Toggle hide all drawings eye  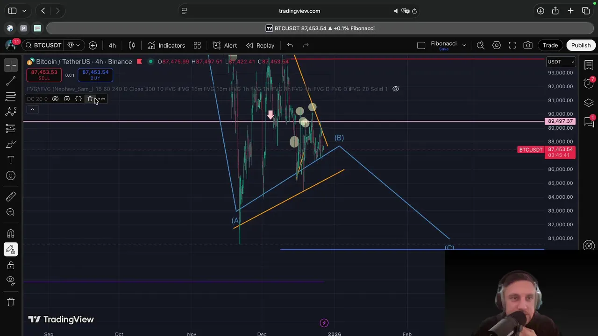pyautogui.click(x=11, y=280)
